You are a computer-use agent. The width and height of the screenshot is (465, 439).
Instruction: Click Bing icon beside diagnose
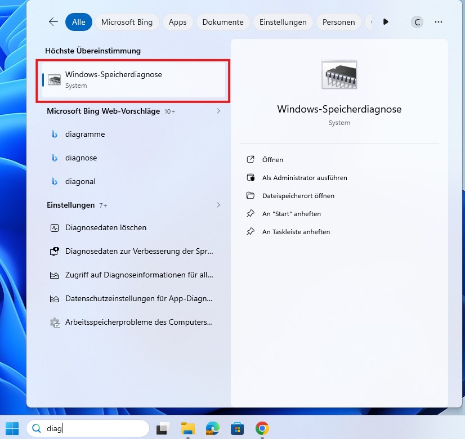[x=55, y=158]
